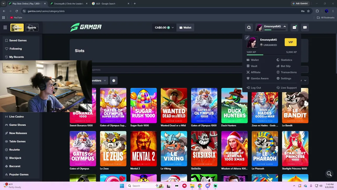Viewport: 337px width, 190px height.
Task: Open Le Zeus game thumbnail
Action: coord(113,149)
